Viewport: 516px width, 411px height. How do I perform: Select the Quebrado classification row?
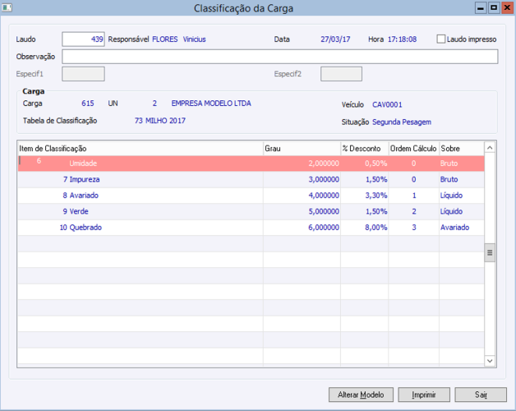(x=251, y=228)
